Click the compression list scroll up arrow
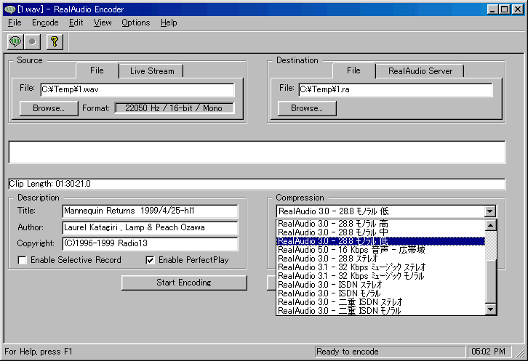This screenshot has height=361, width=528. tap(491, 225)
